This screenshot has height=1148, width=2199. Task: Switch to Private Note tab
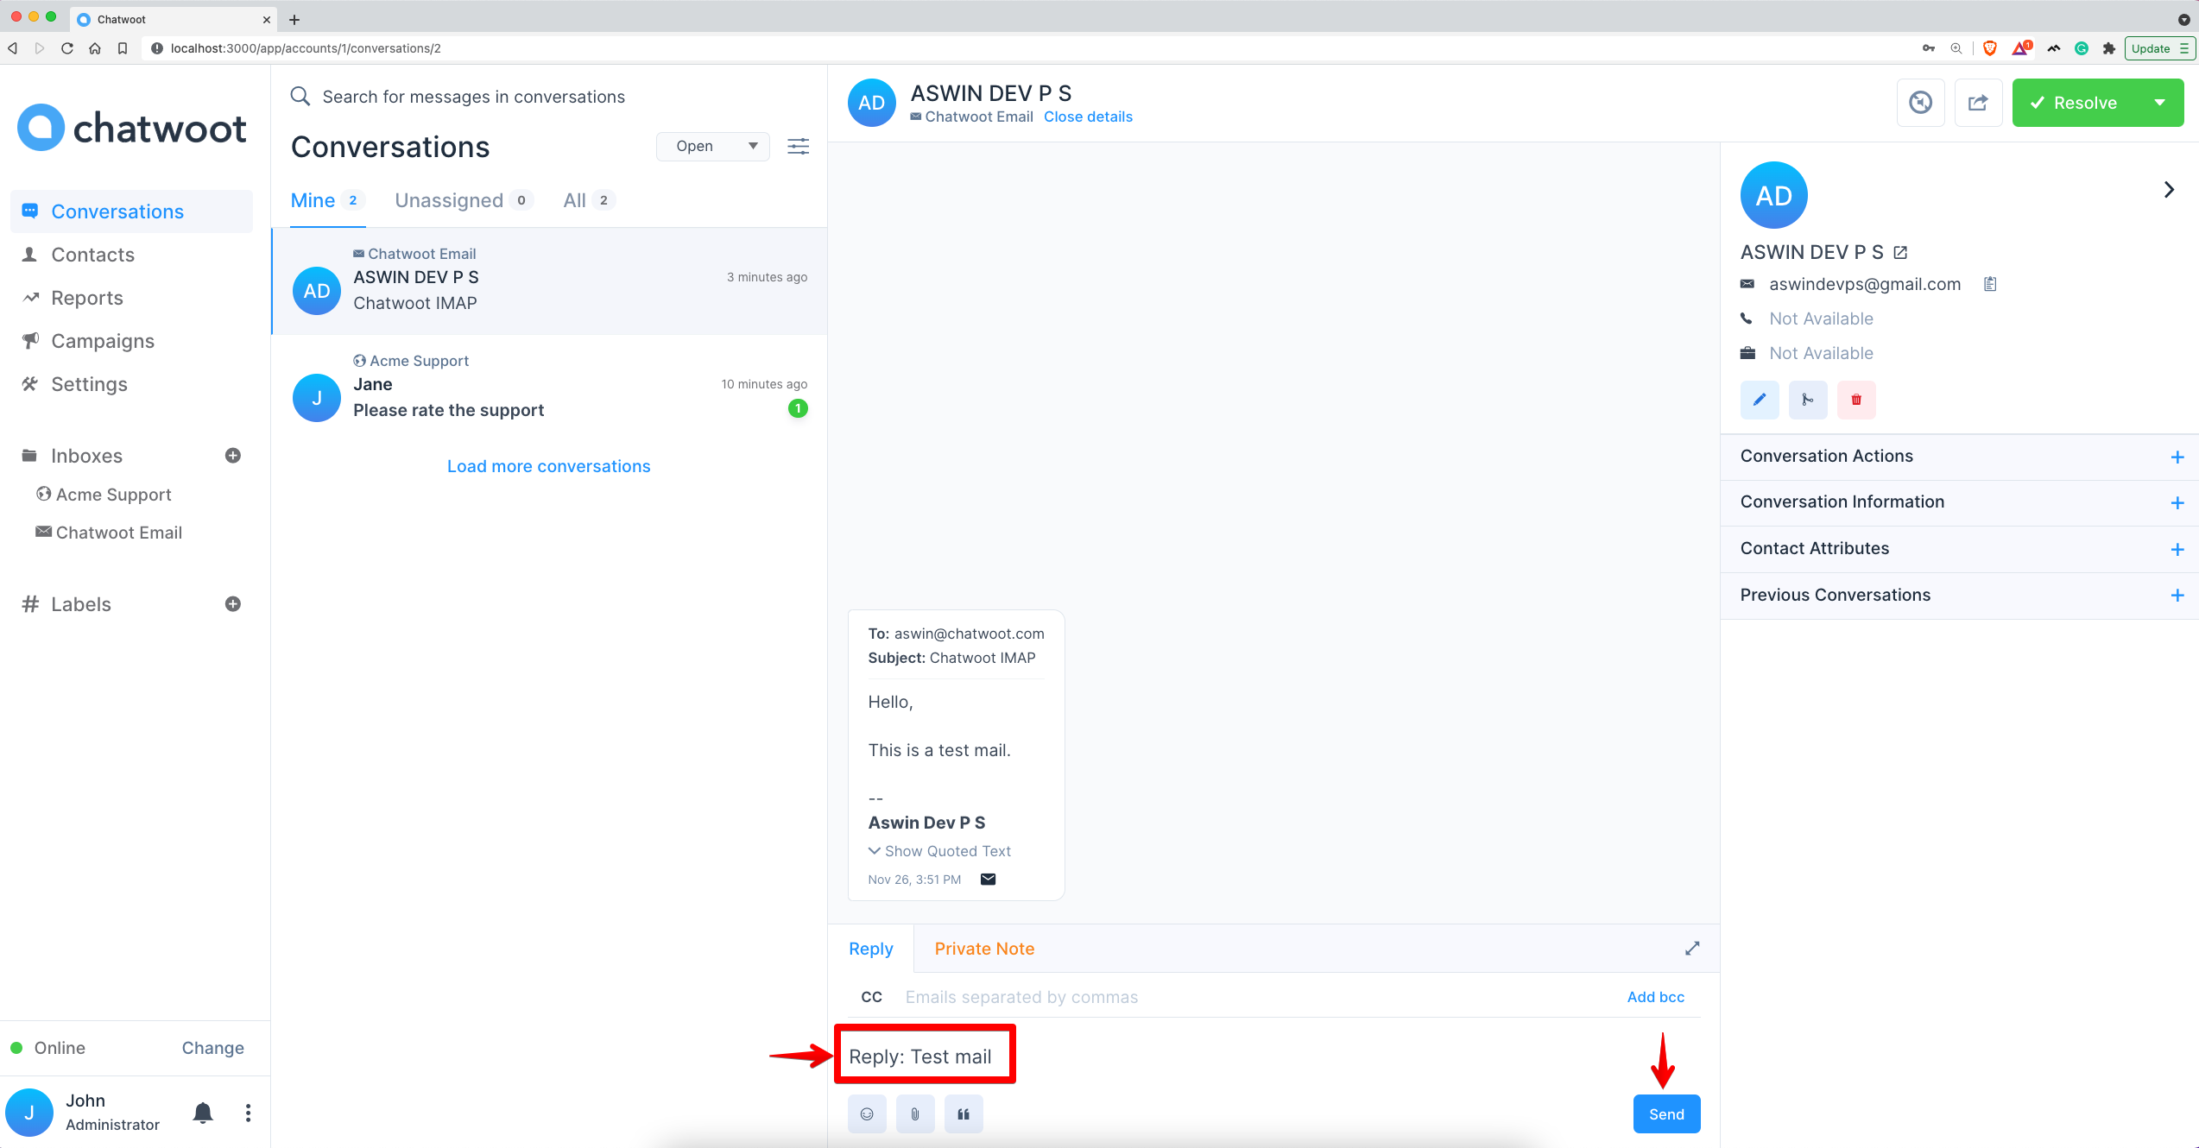click(984, 948)
